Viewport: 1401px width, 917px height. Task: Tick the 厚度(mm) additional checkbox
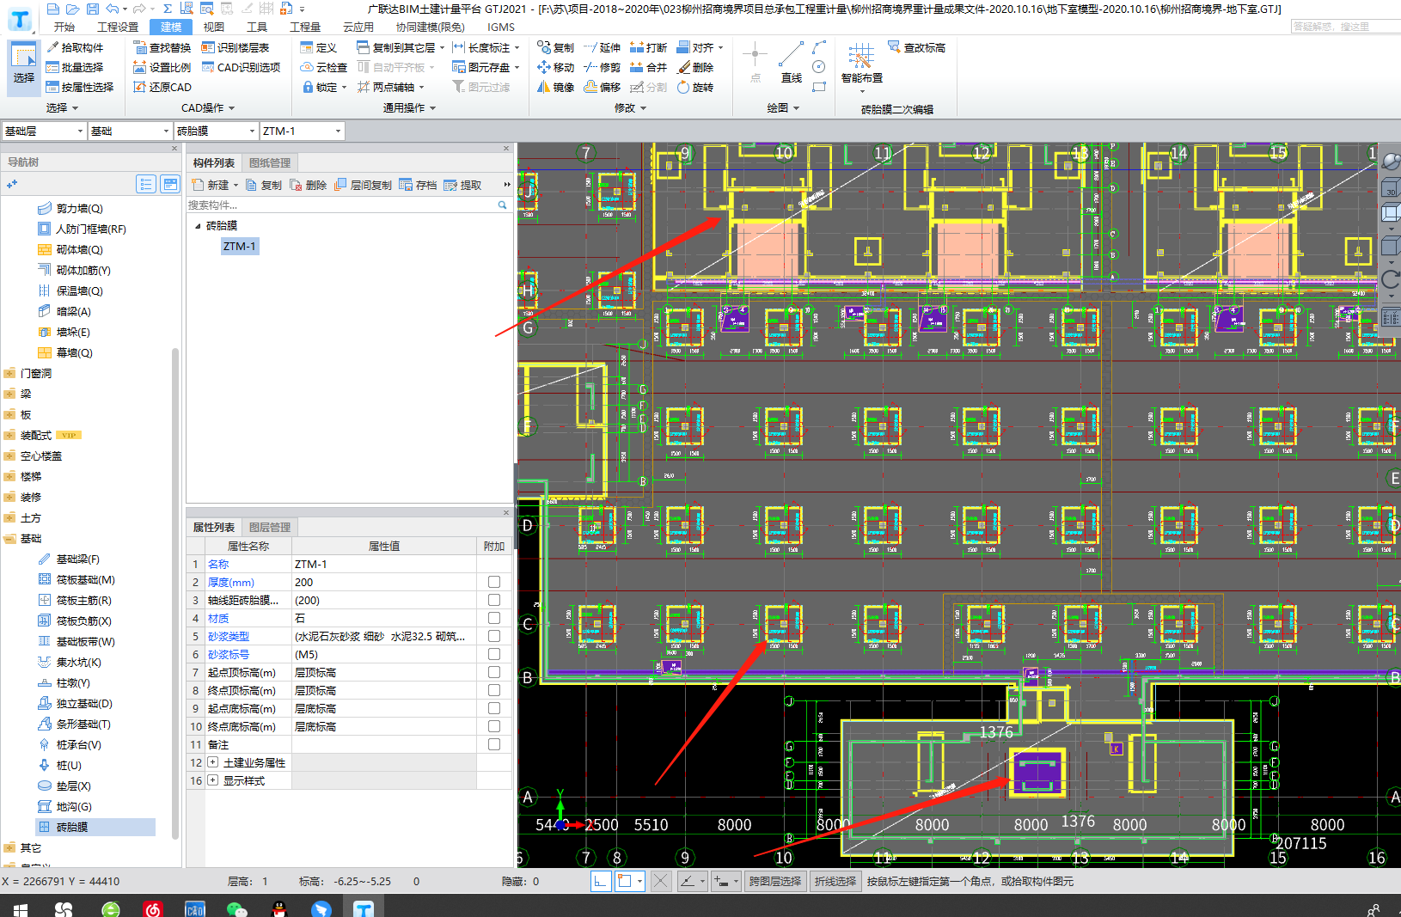494,582
